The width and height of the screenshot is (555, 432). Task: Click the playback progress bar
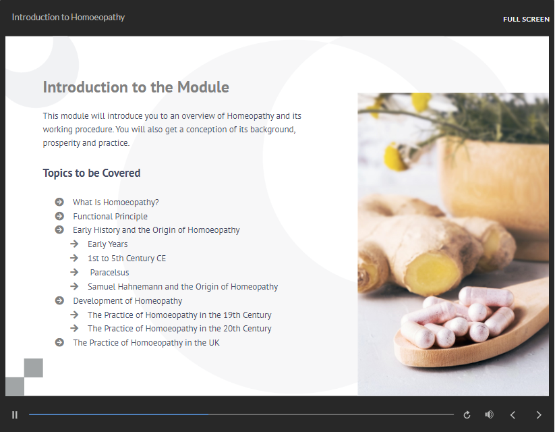[241, 414]
